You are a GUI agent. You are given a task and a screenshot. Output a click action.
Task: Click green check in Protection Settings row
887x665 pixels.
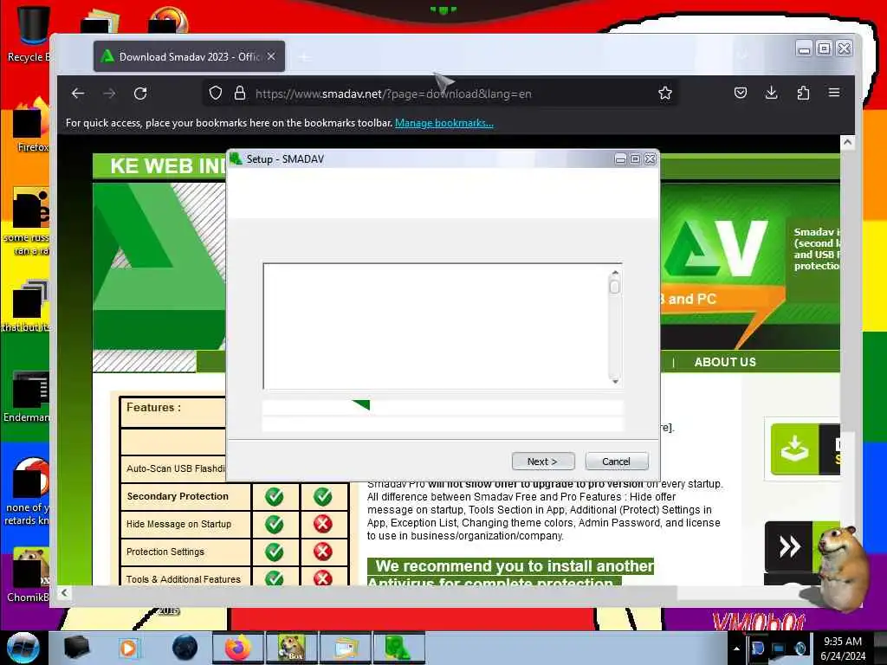(x=275, y=552)
